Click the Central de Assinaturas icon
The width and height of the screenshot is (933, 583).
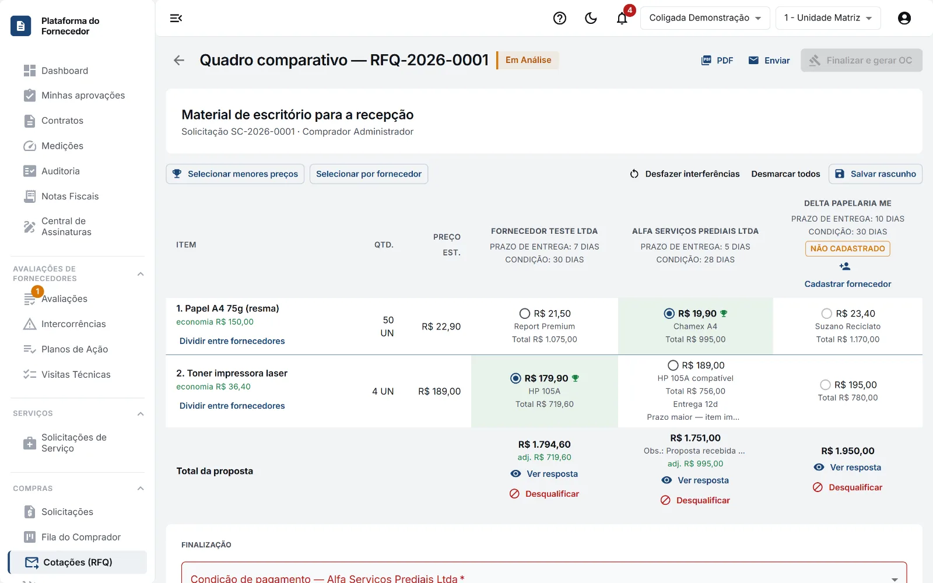[30, 226]
